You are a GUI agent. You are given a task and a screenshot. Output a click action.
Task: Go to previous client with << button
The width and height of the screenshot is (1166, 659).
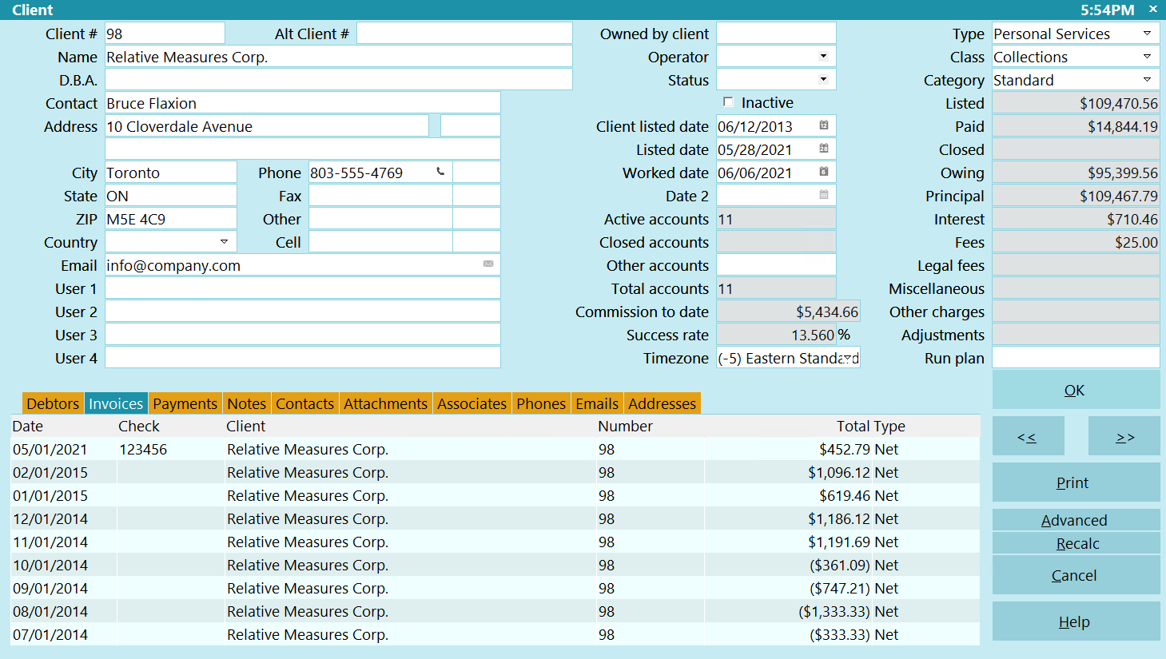[x=1028, y=436]
